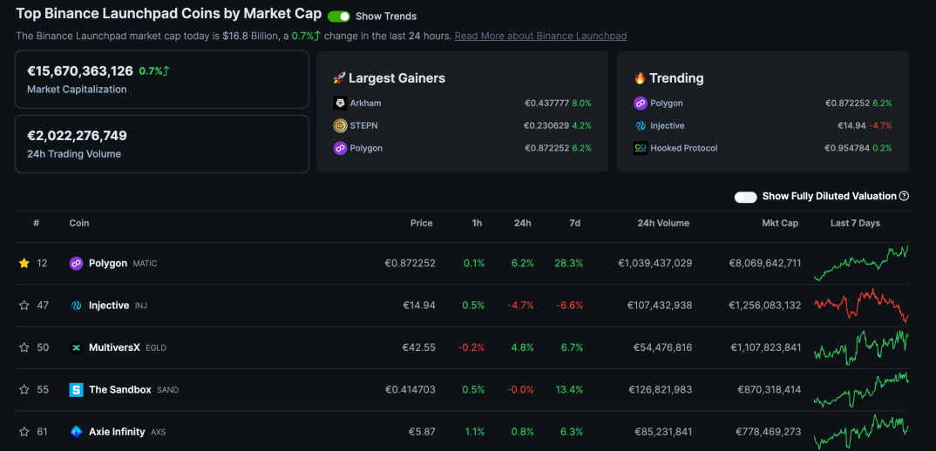Sort table by Coin column header
This screenshot has width=936, height=451.
point(79,223)
